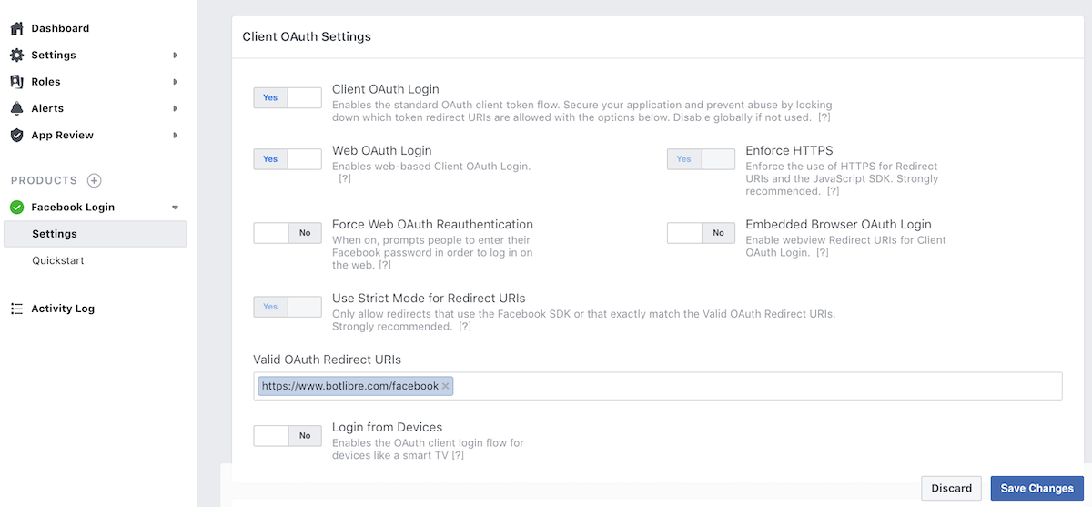Viewport: 1092px width, 507px height.
Task: Open Quickstart under Facebook Login
Action: point(57,260)
